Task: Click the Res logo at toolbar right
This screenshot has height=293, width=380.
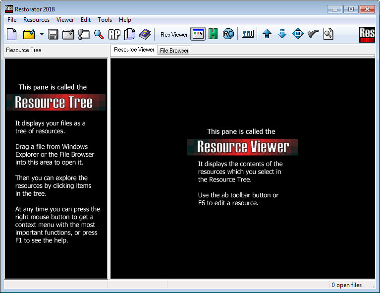Action: pos(367,34)
